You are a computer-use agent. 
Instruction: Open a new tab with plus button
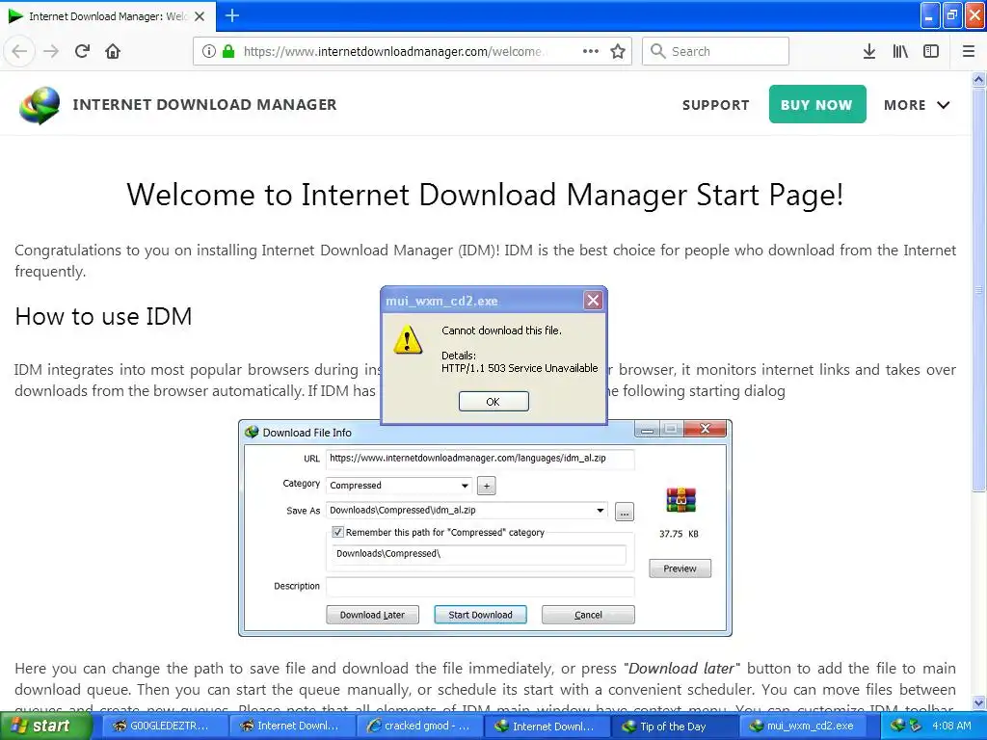point(231,15)
